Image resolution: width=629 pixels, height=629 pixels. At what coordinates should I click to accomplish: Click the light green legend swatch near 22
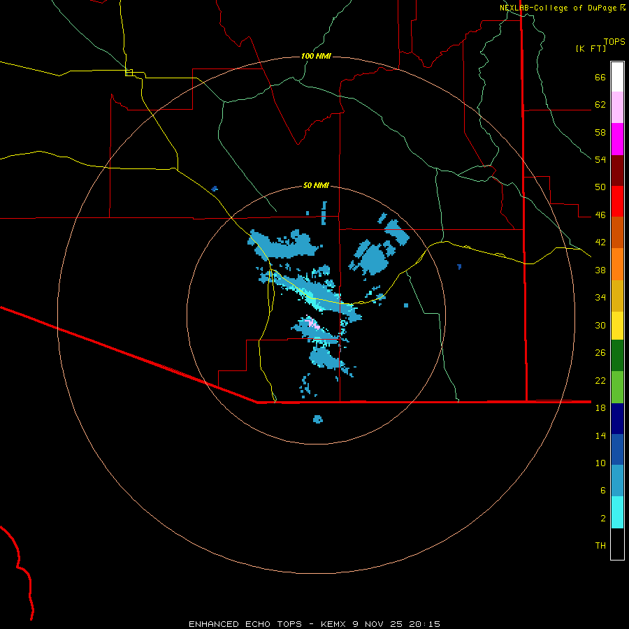tap(617, 387)
